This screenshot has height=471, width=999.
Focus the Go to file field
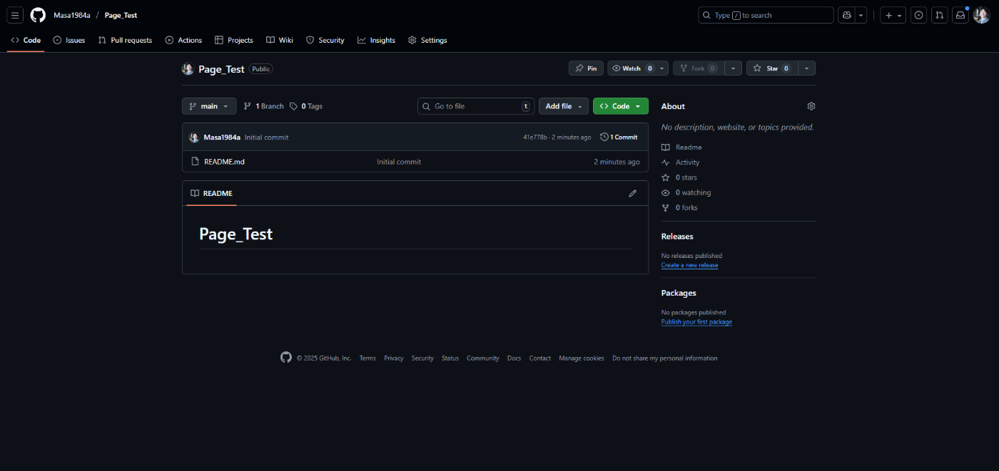click(x=476, y=106)
